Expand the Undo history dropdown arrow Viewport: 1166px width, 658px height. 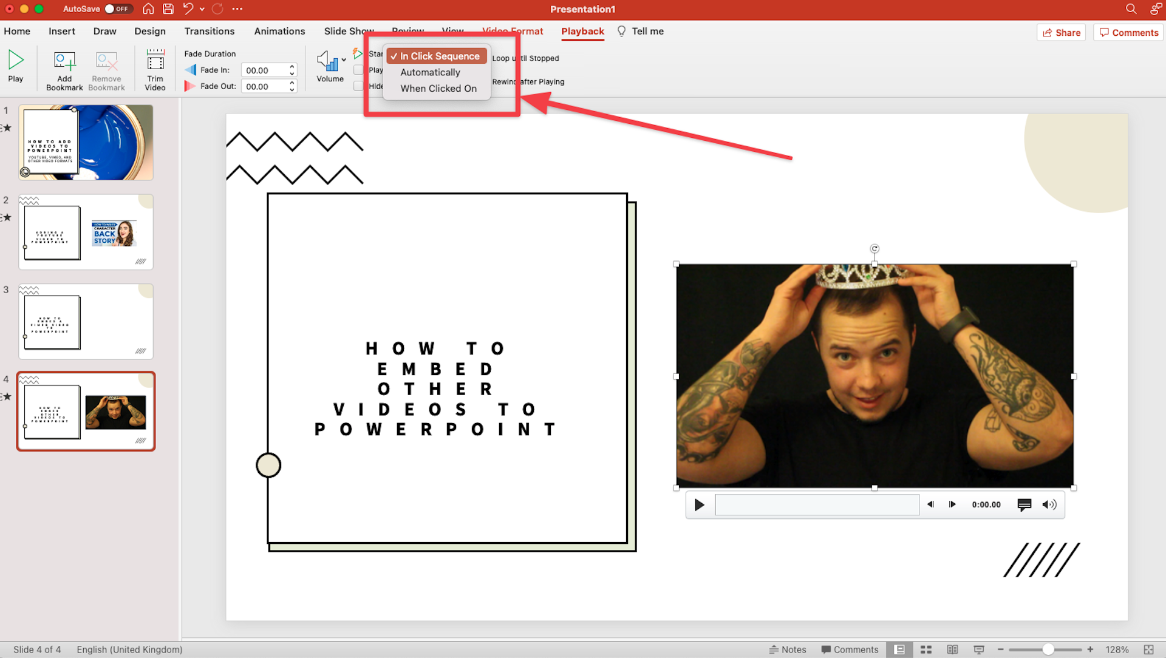tap(202, 9)
